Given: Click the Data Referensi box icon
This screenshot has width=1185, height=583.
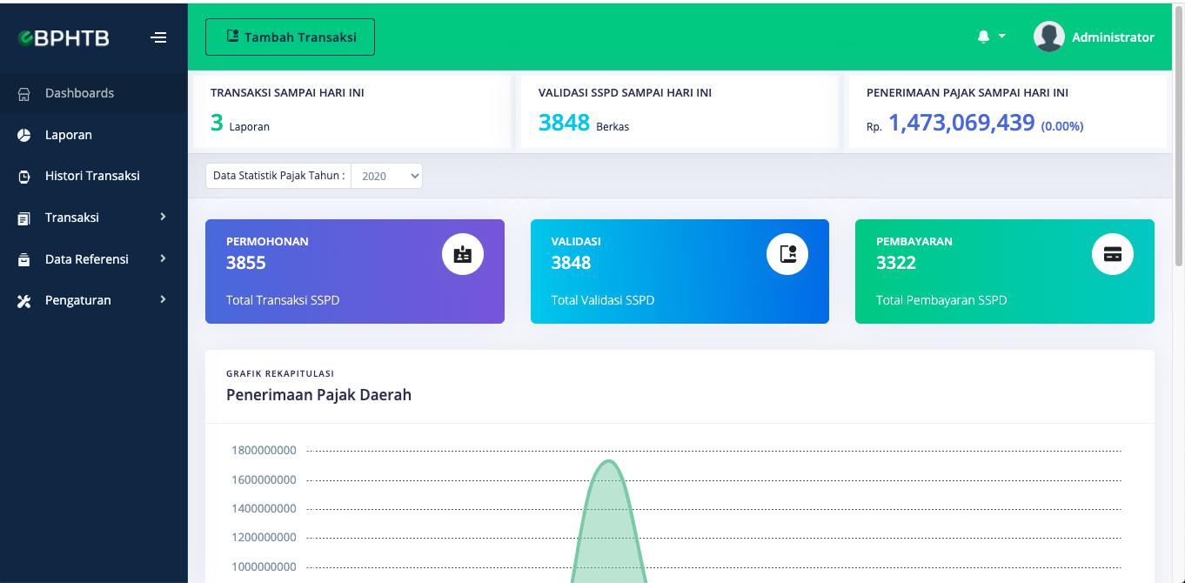Looking at the screenshot, I should [24, 259].
